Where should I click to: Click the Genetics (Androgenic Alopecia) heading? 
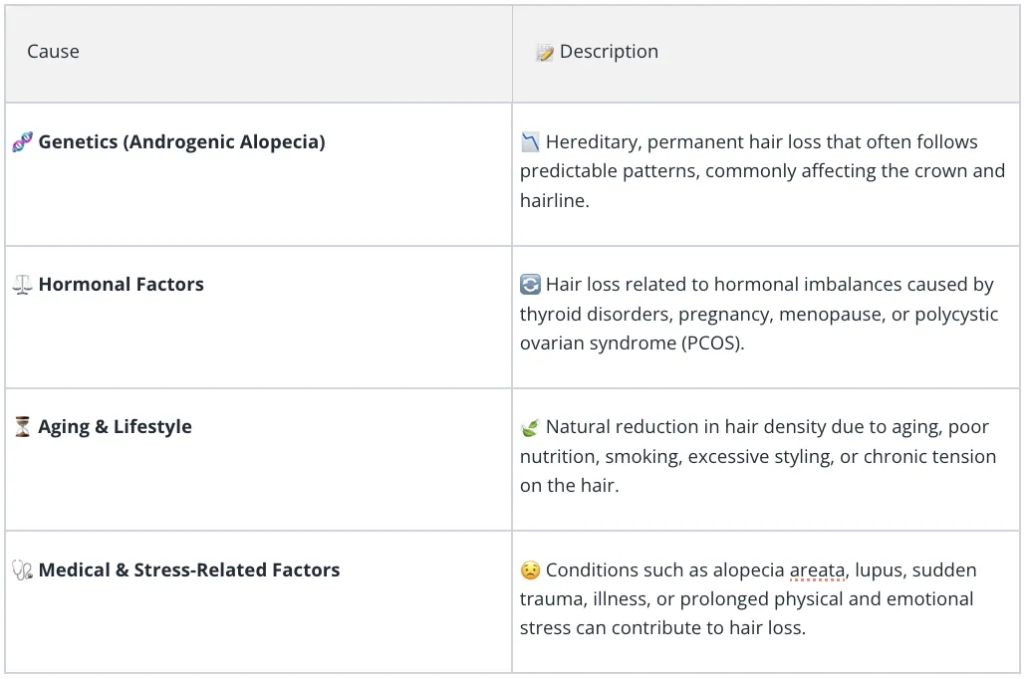(x=181, y=142)
